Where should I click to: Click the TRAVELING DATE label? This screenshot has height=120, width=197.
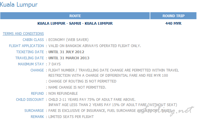coord(30,58)
